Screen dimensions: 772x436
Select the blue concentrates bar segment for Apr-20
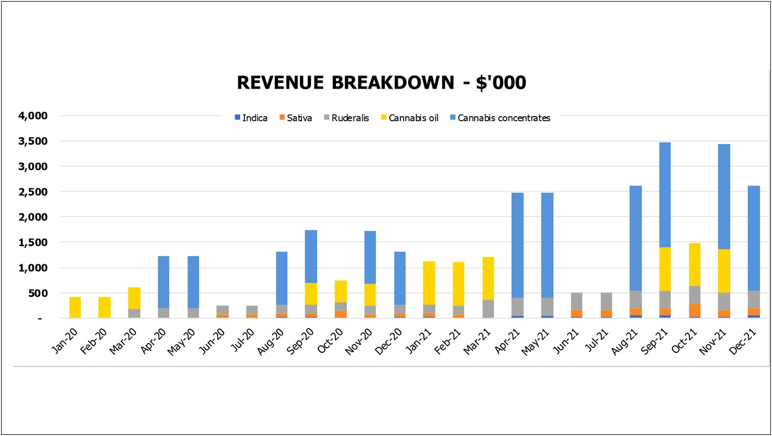[x=164, y=282]
